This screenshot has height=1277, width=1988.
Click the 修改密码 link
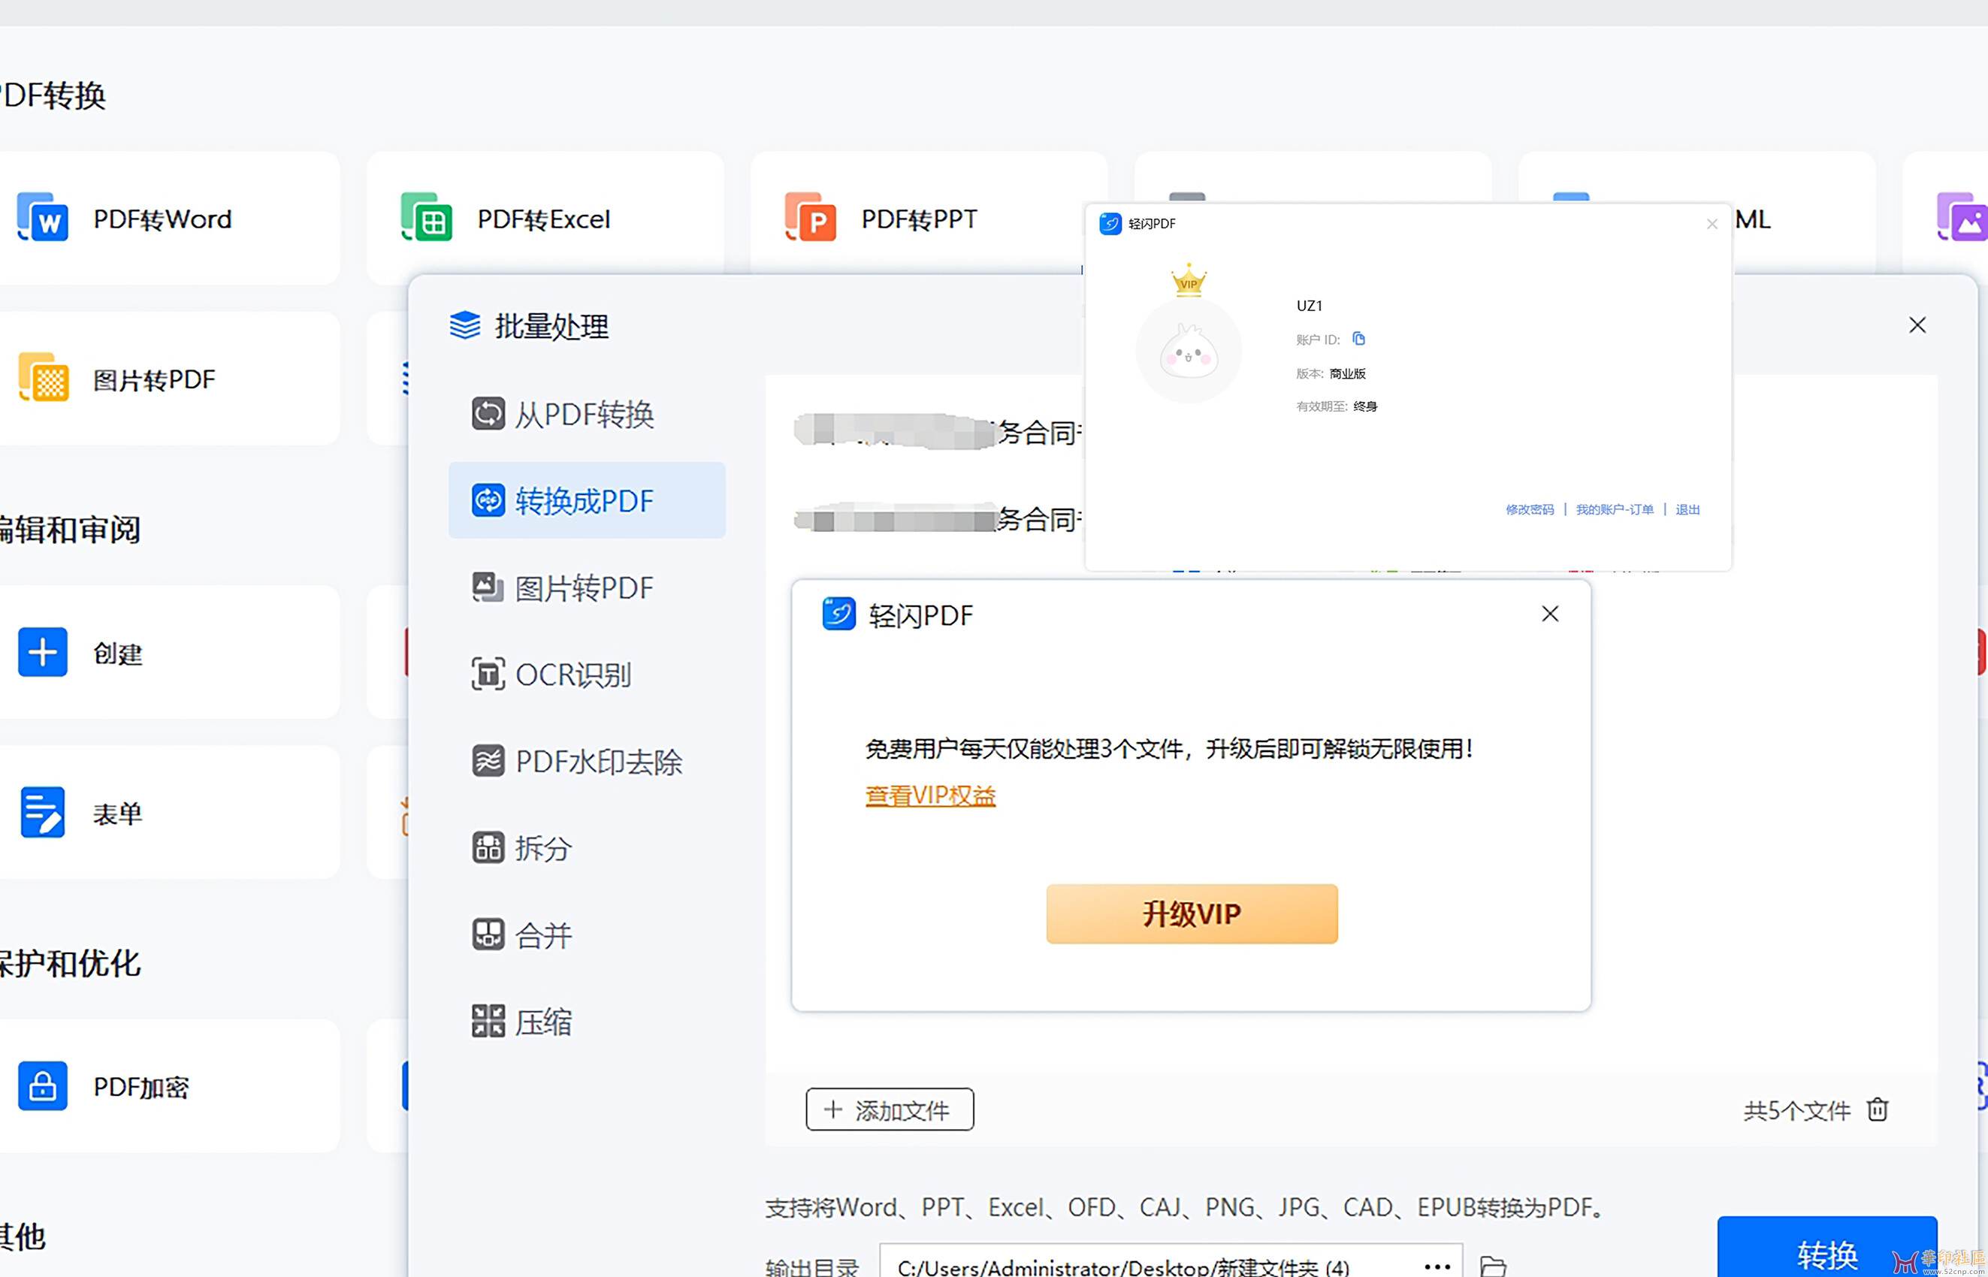coord(1530,509)
